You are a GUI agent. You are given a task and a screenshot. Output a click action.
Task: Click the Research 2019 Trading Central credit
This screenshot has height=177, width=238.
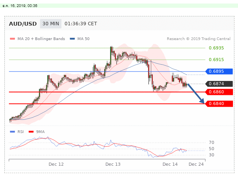(x=199, y=39)
